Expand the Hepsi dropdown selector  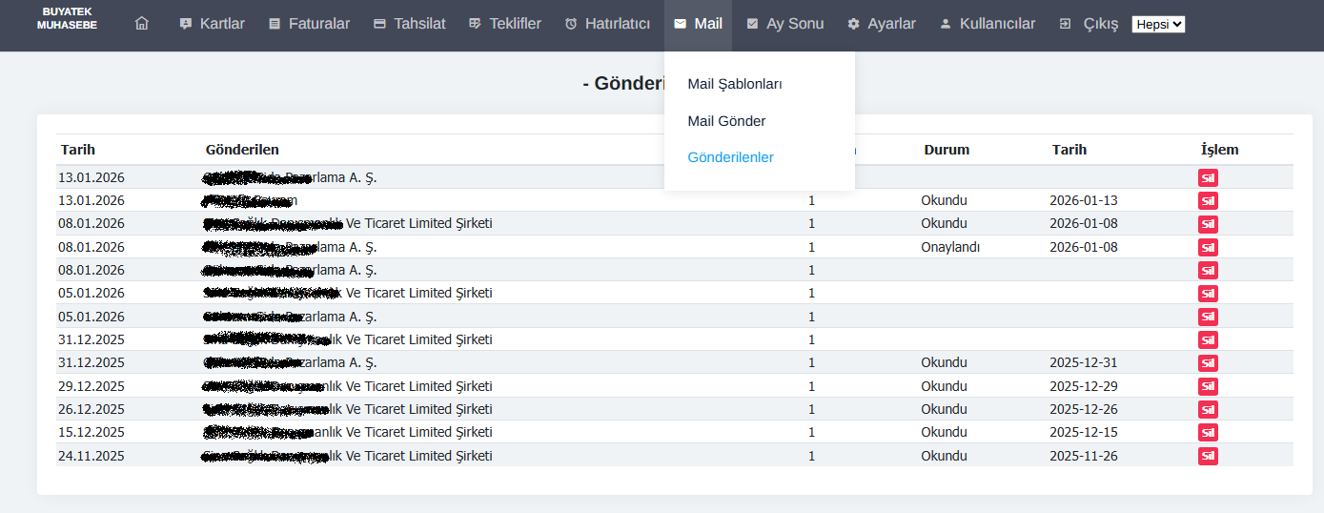[1158, 25]
